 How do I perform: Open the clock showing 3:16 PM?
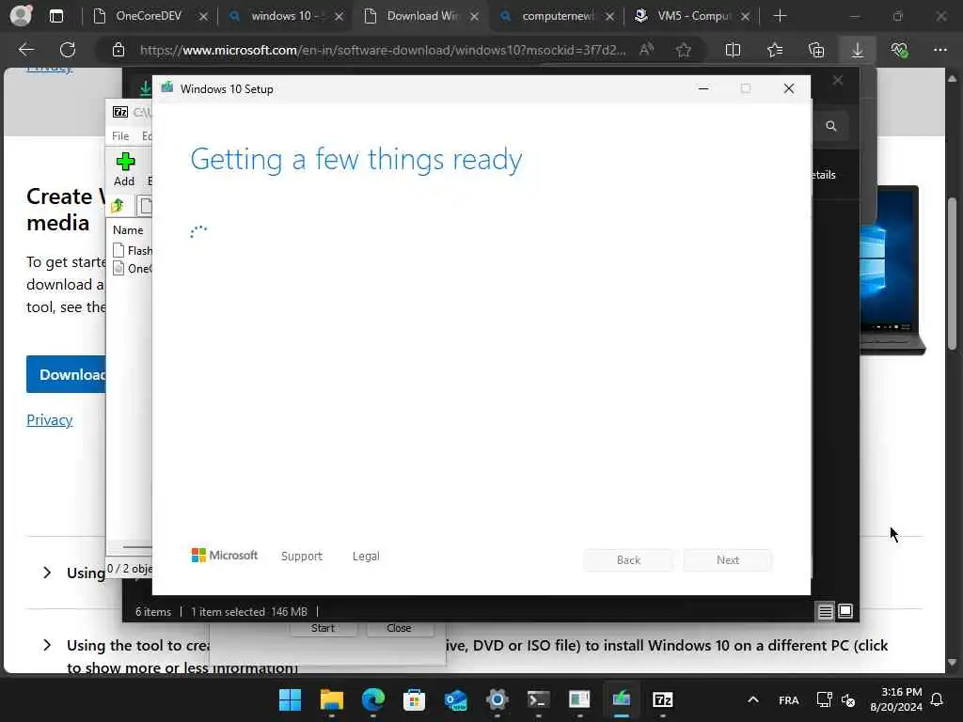click(x=896, y=699)
